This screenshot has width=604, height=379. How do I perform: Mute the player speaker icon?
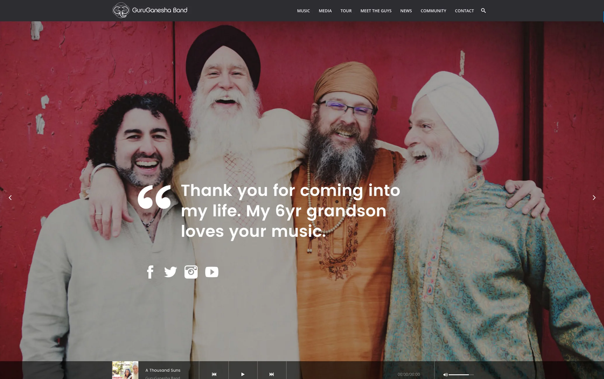(x=445, y=375)
